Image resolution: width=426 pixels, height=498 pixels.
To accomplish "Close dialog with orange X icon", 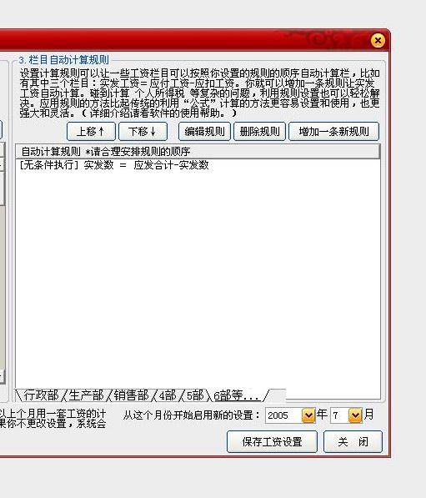I will (x=378, y=41).
